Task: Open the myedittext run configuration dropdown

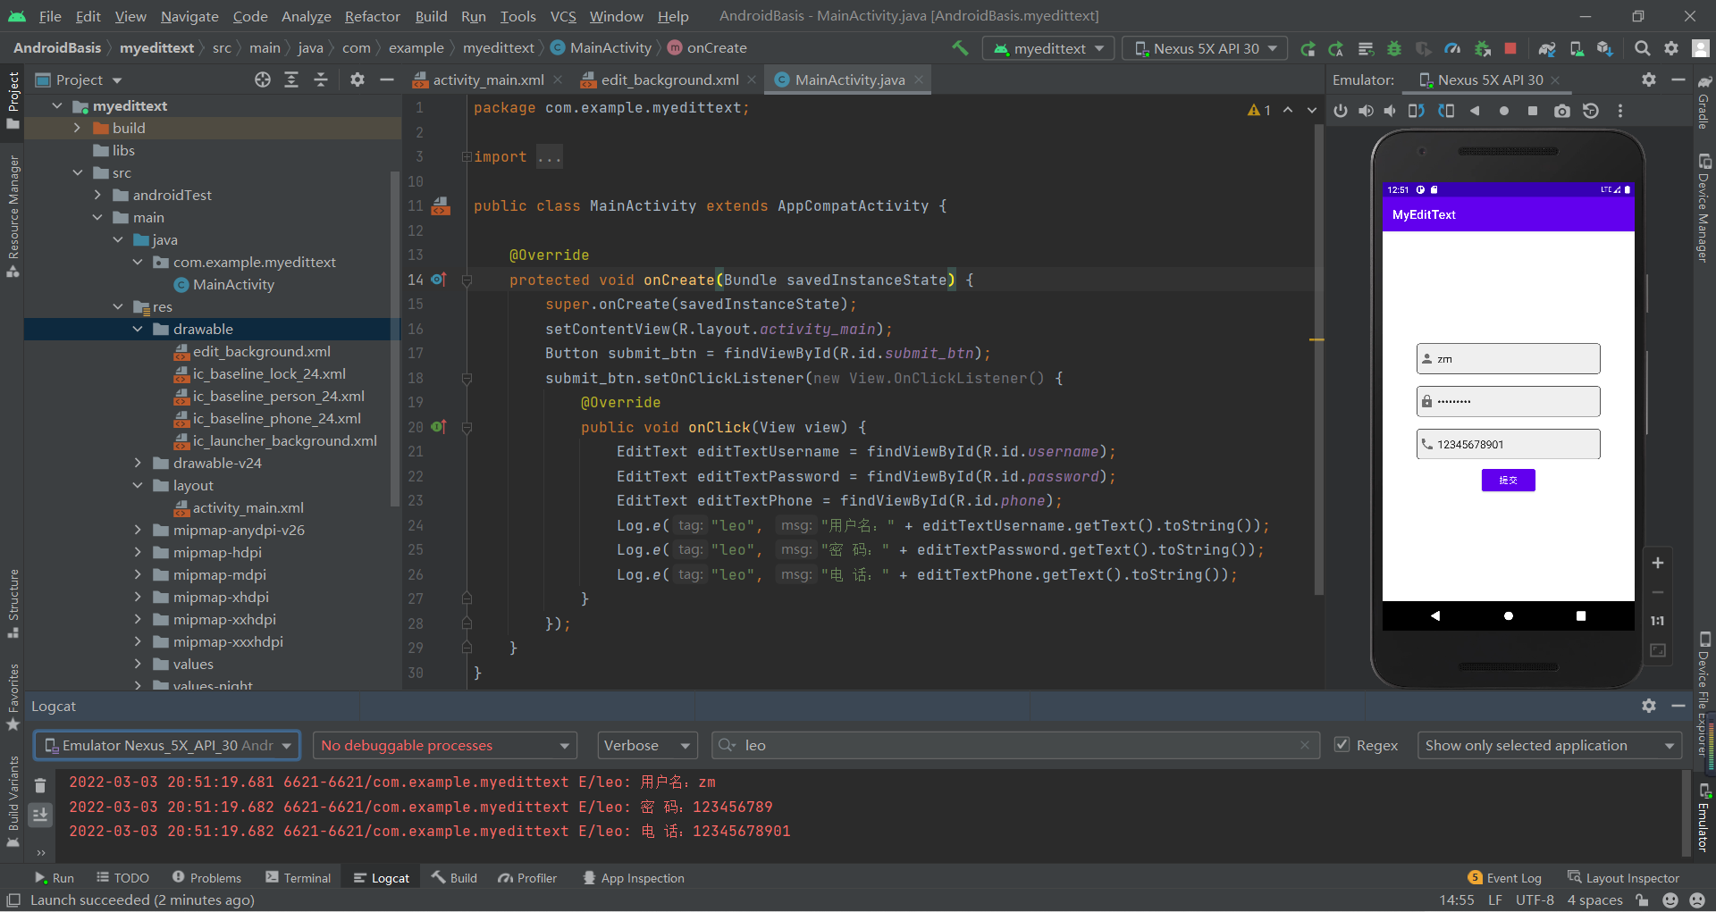Action: [1048, 48]
